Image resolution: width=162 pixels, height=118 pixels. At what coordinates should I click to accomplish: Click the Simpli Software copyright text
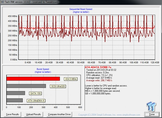(109, 115)
